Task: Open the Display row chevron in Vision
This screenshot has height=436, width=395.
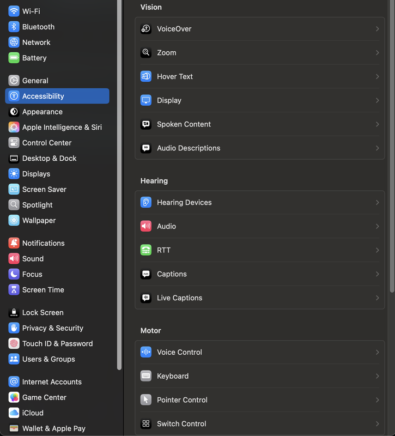Action: [377, 100]
